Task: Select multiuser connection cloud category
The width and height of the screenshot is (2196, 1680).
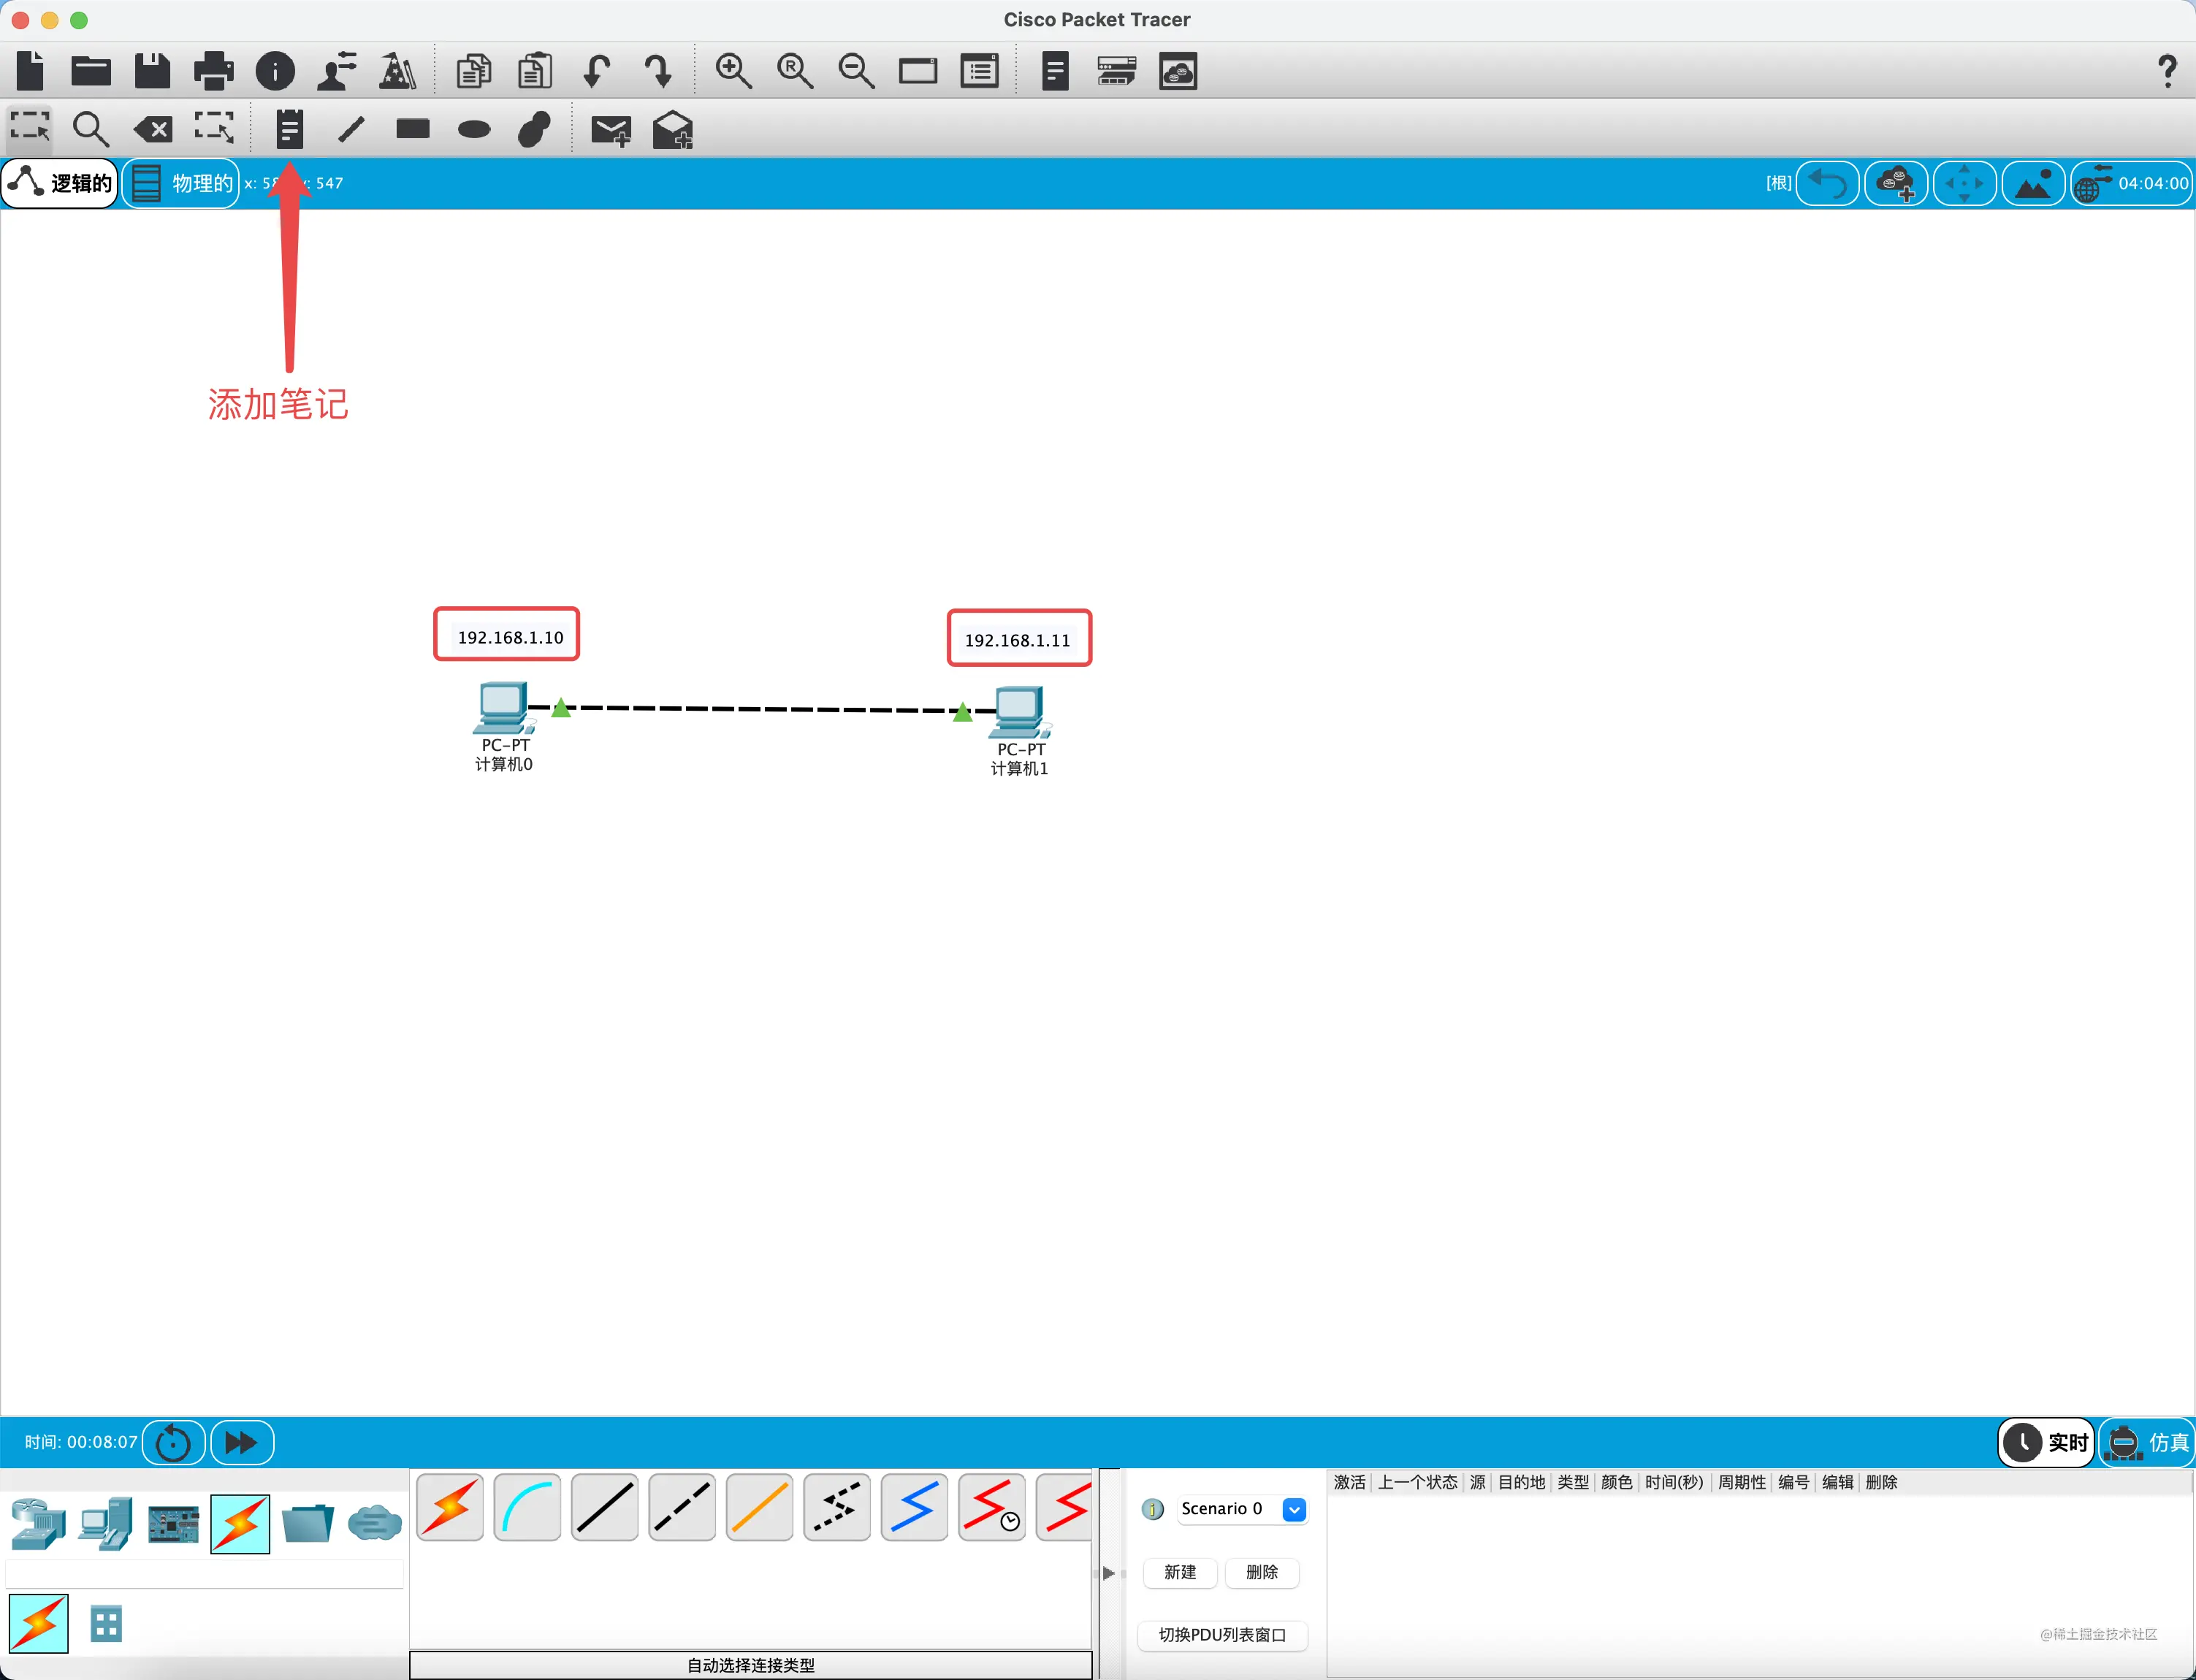Action: [375, 1524]
